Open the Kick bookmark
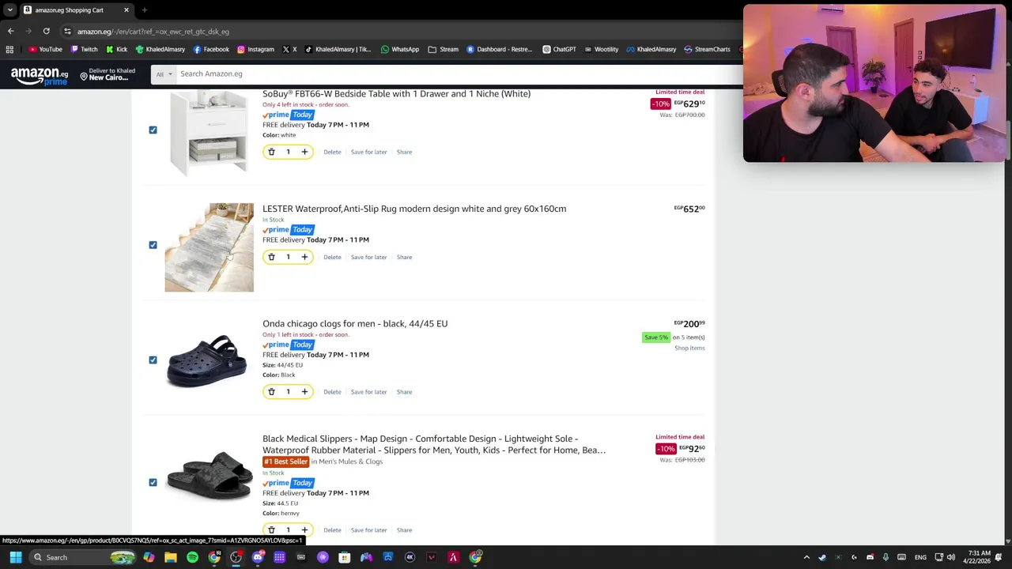The image size is (1012, 569). point(116,49)
